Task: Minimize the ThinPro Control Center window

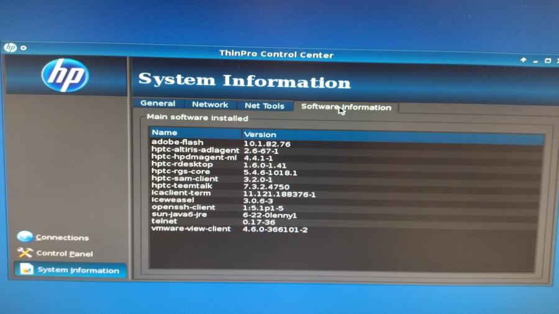Action: [x=535, y=61]
